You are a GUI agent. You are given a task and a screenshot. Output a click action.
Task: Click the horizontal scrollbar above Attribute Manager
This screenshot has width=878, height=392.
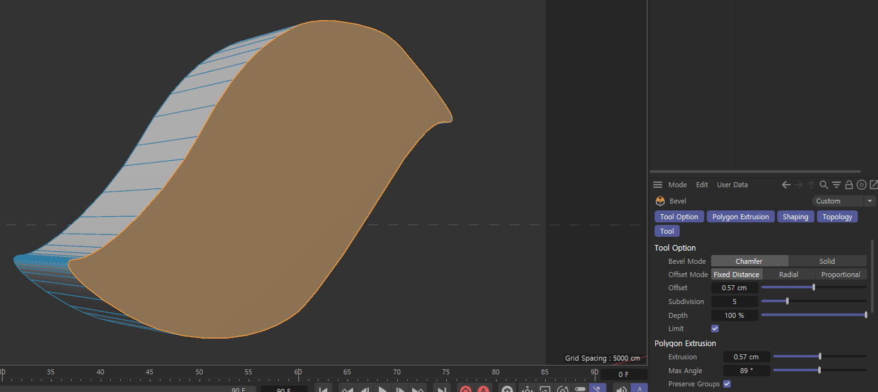(x=755, y=171)
